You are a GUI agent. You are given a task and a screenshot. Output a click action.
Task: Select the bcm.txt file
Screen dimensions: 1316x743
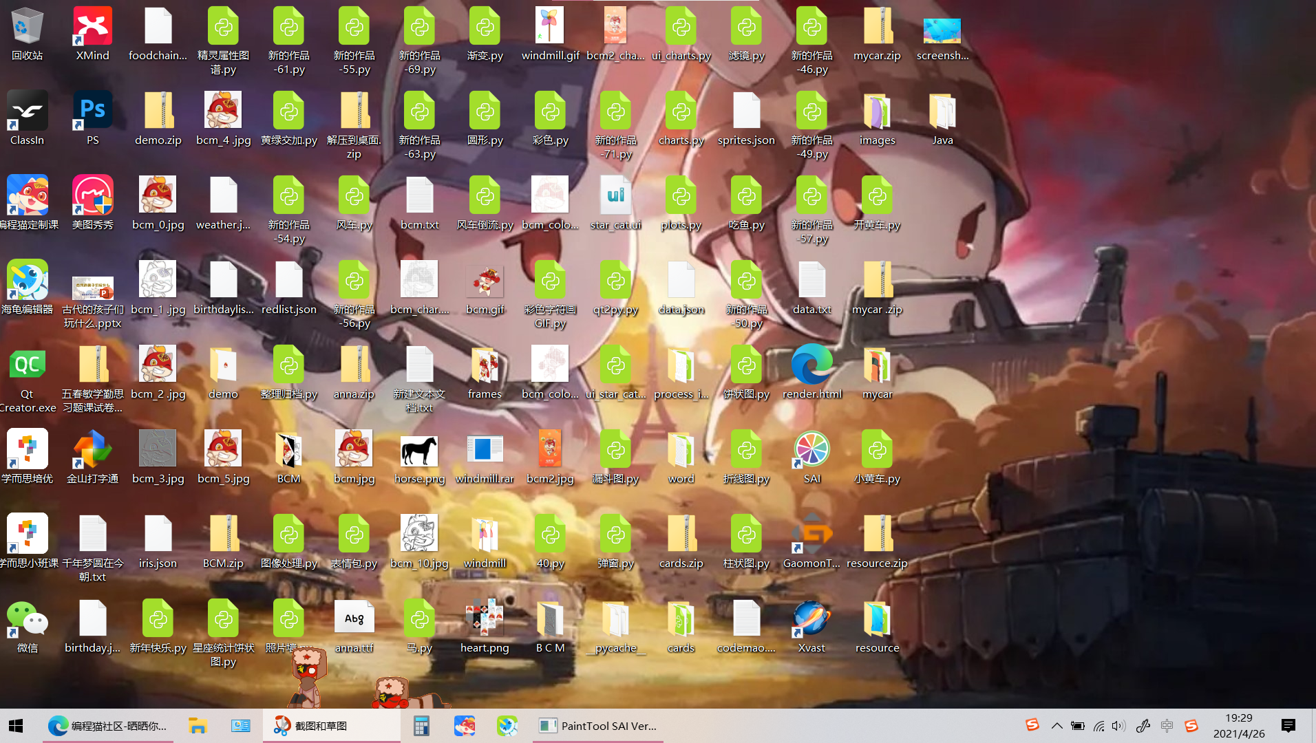(420, 202)
